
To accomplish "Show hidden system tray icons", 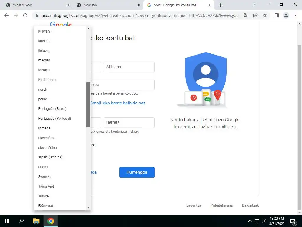I will point(250,221).
